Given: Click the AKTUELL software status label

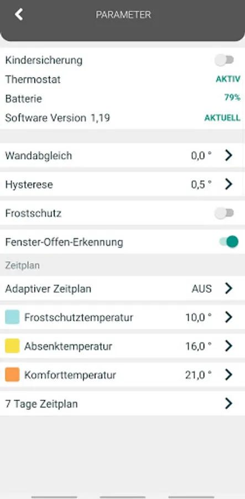Looking at the screenshot, I should [x=222, y=118].
